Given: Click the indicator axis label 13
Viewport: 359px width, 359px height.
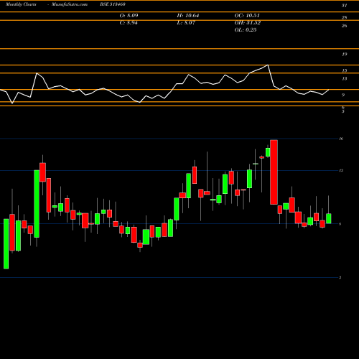Looking at the screenshot, I should 344,79.
